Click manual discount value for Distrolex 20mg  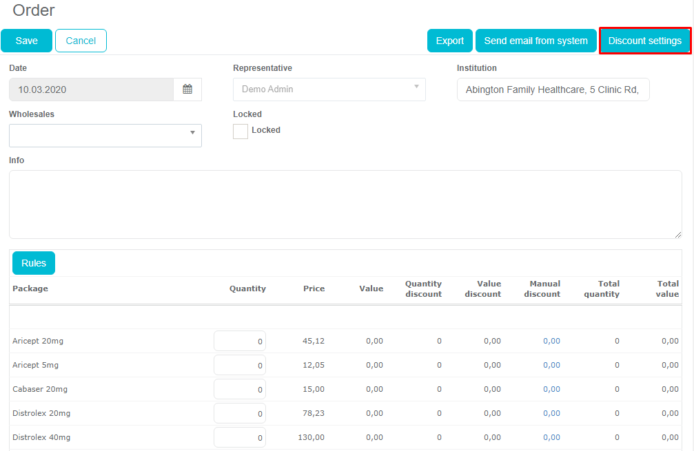coord(551,413)
